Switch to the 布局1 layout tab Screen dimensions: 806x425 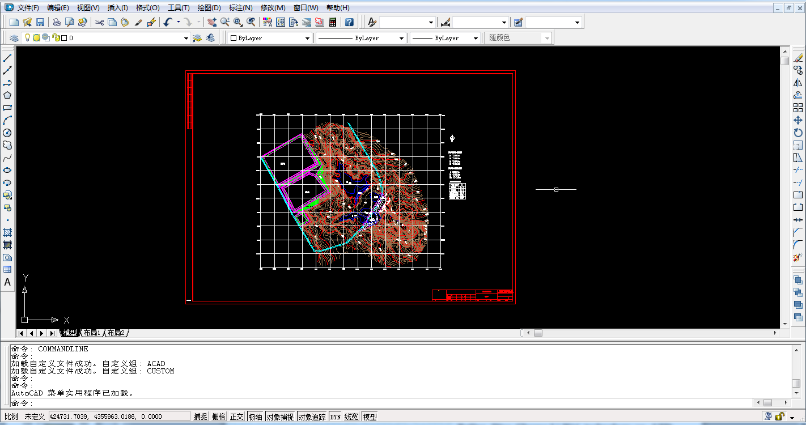coord(92,333)
